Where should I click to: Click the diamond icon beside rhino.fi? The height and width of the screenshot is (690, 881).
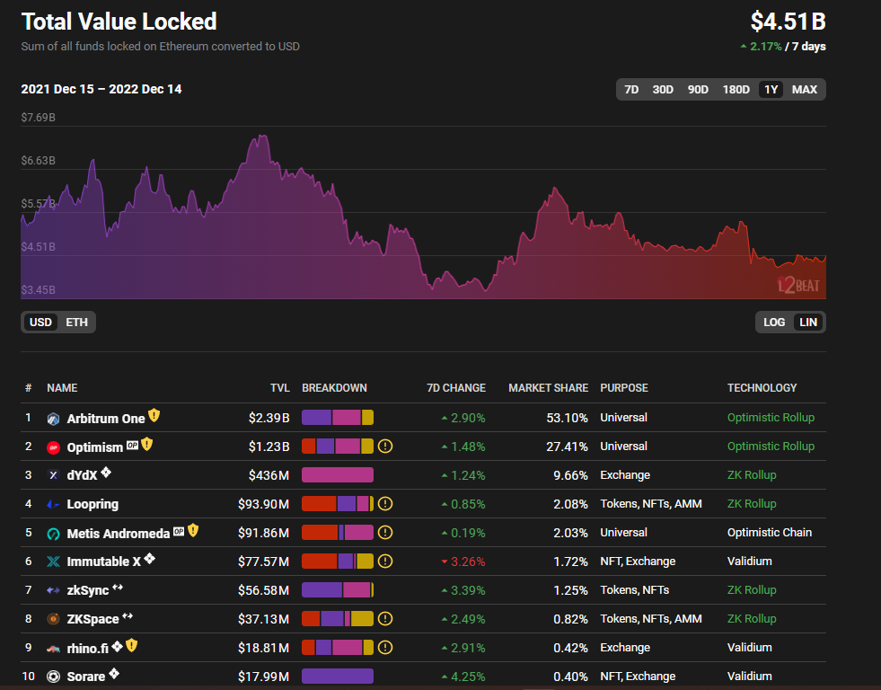[117, 646]
